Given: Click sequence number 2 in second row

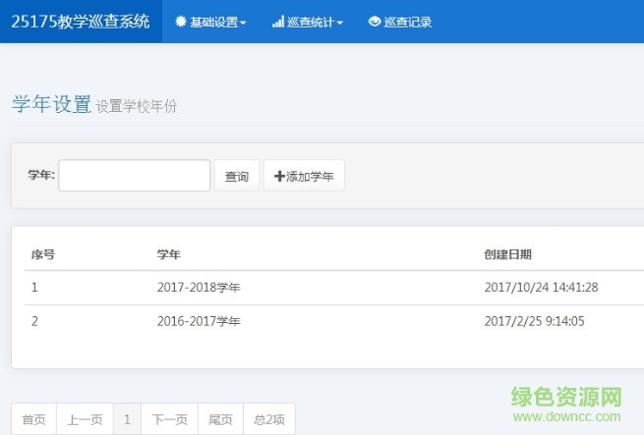Looking at the screenshot, I should [x=34, y=321].
